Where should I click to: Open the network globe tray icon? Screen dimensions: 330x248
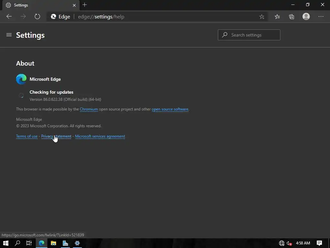tap(281, 243)
